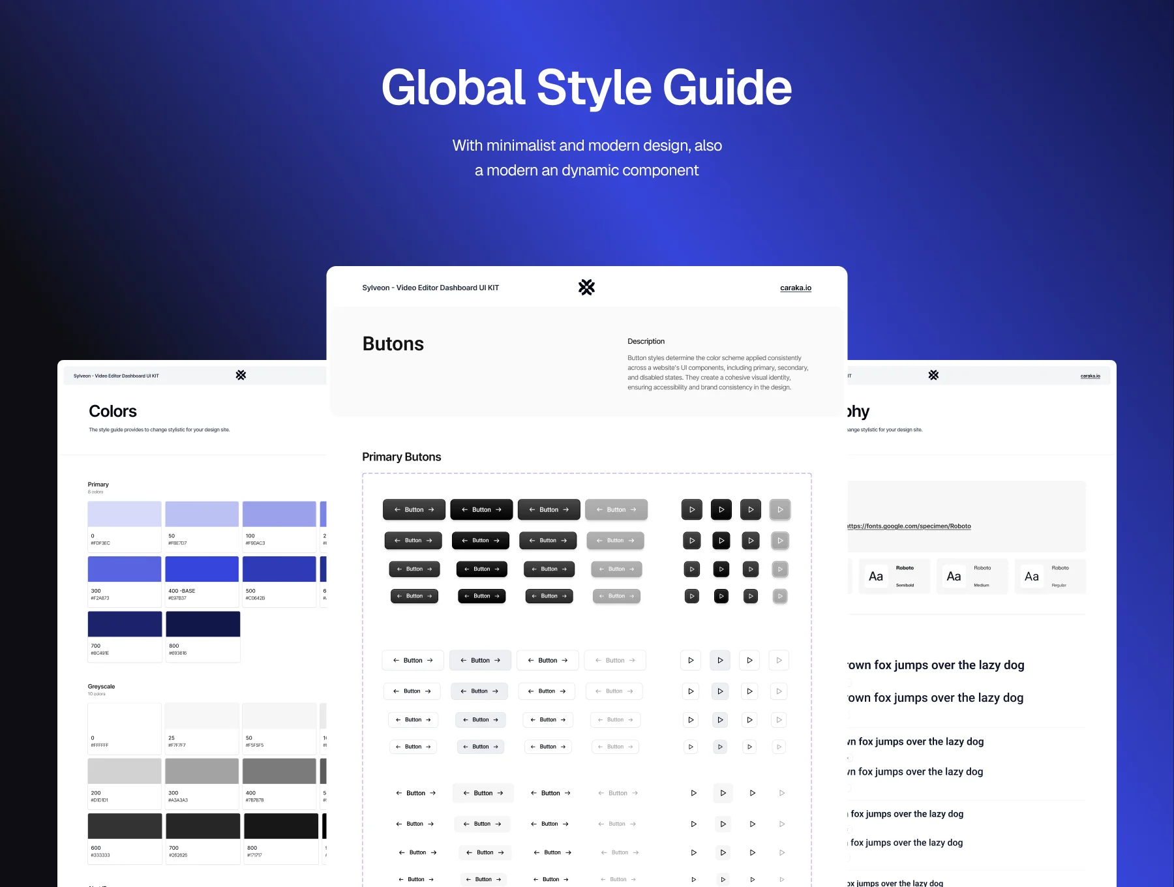1174x887 pixels.
Task: Open the caraka.io link on the Butons page
Action: pos(796,288)
